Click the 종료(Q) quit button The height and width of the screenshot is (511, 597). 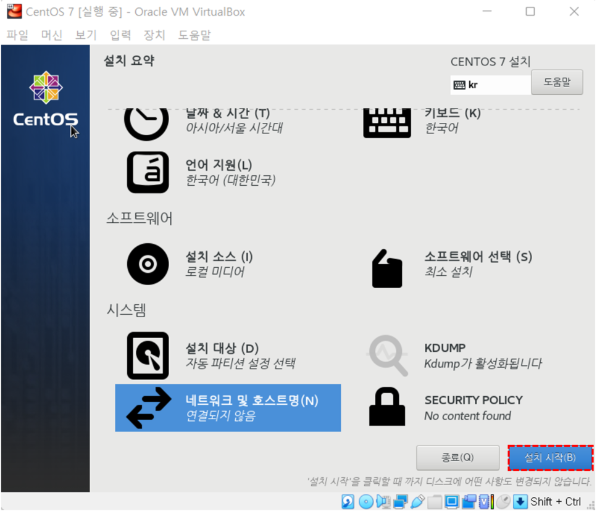pyautogui.click(x=457, y=457)
